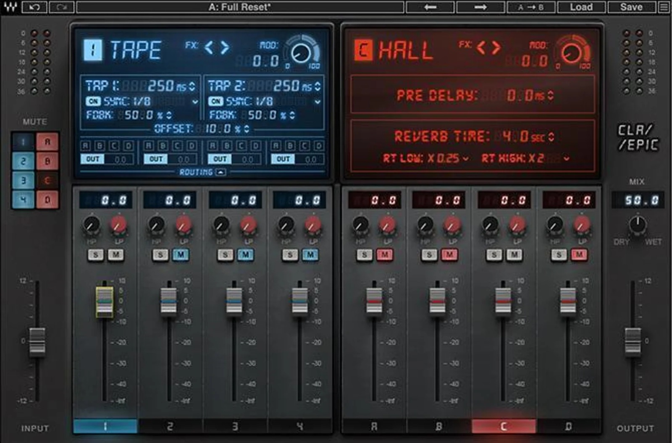Select next FX type in HALL display

click(496, 47)
